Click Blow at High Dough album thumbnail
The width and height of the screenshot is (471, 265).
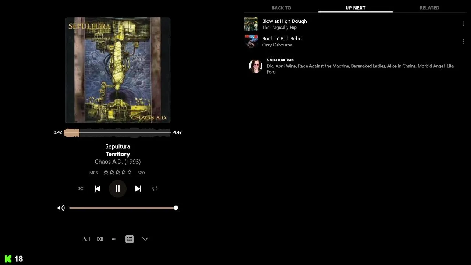click(251, 24)
